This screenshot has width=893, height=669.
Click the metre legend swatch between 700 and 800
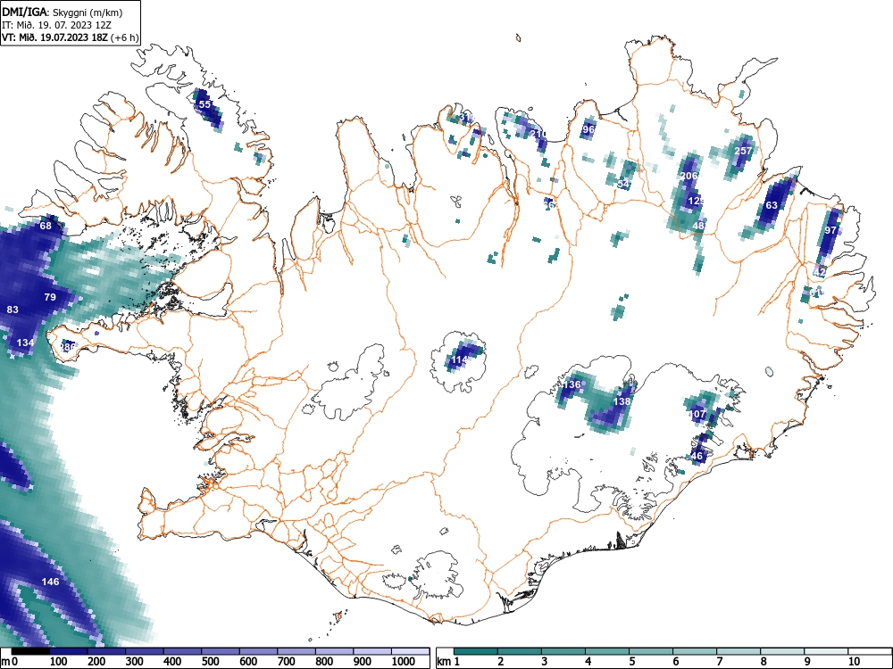click(x=296, y=651)
